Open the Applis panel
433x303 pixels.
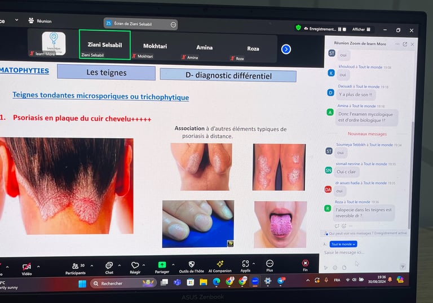click(245, 266)
